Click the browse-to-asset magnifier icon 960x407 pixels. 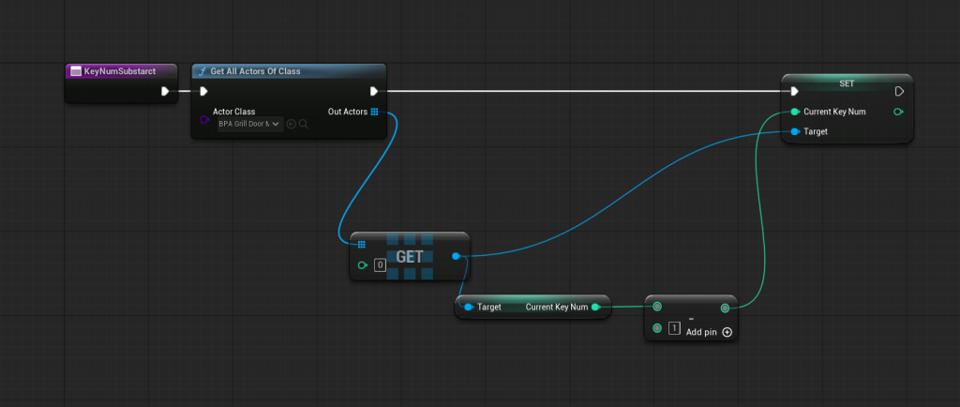click(x=304, y=124)
